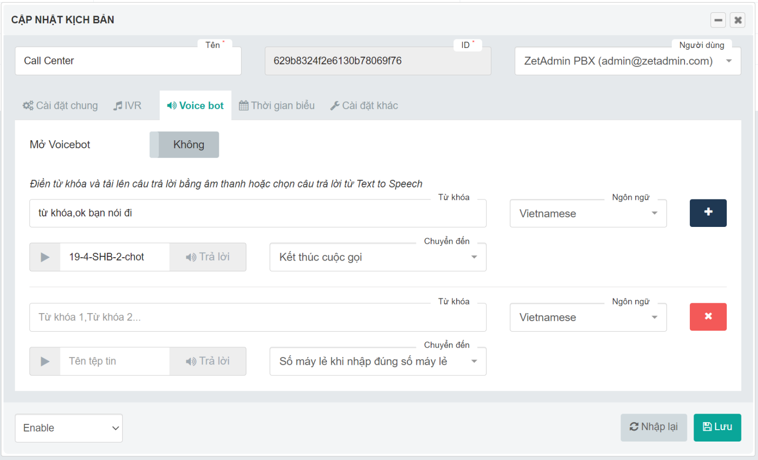Open the Enable status dropdown
The height and width of the screenshot is (460, 758).
point(69,428)
